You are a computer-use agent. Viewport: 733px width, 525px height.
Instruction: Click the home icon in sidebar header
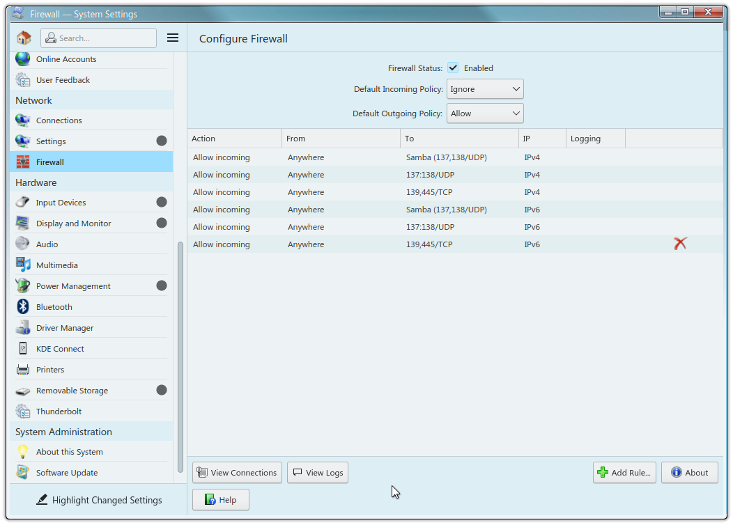24,38
